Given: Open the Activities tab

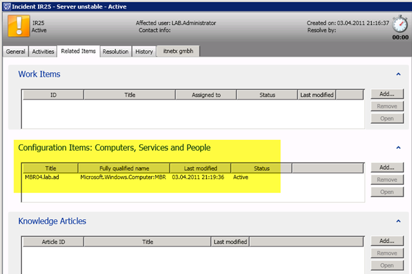Looking at the screenshot, I should 42,52.
